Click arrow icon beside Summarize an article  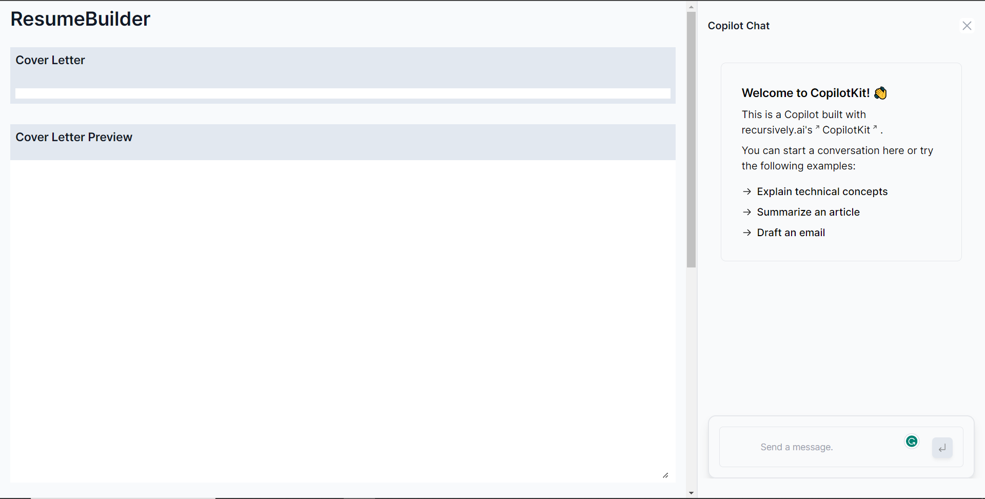click(x=747, y=212)
